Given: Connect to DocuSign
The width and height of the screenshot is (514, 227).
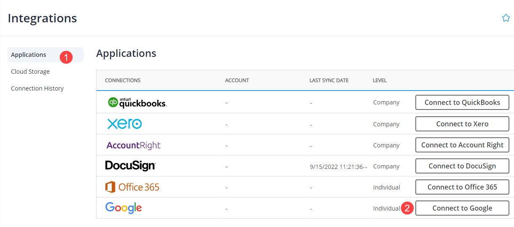Looking at the screenshot, I should point(462,166).
